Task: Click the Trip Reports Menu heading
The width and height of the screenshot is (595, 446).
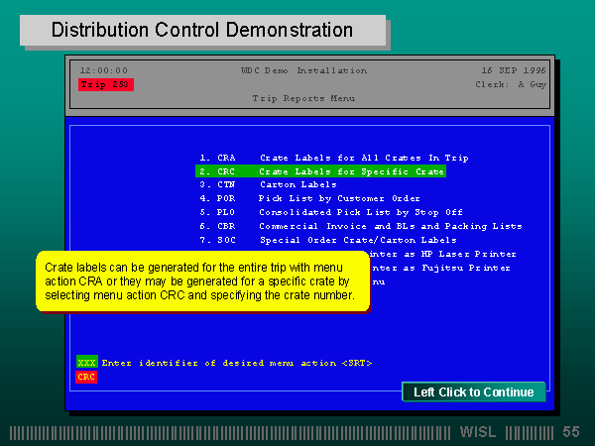Action: (304, 98)
